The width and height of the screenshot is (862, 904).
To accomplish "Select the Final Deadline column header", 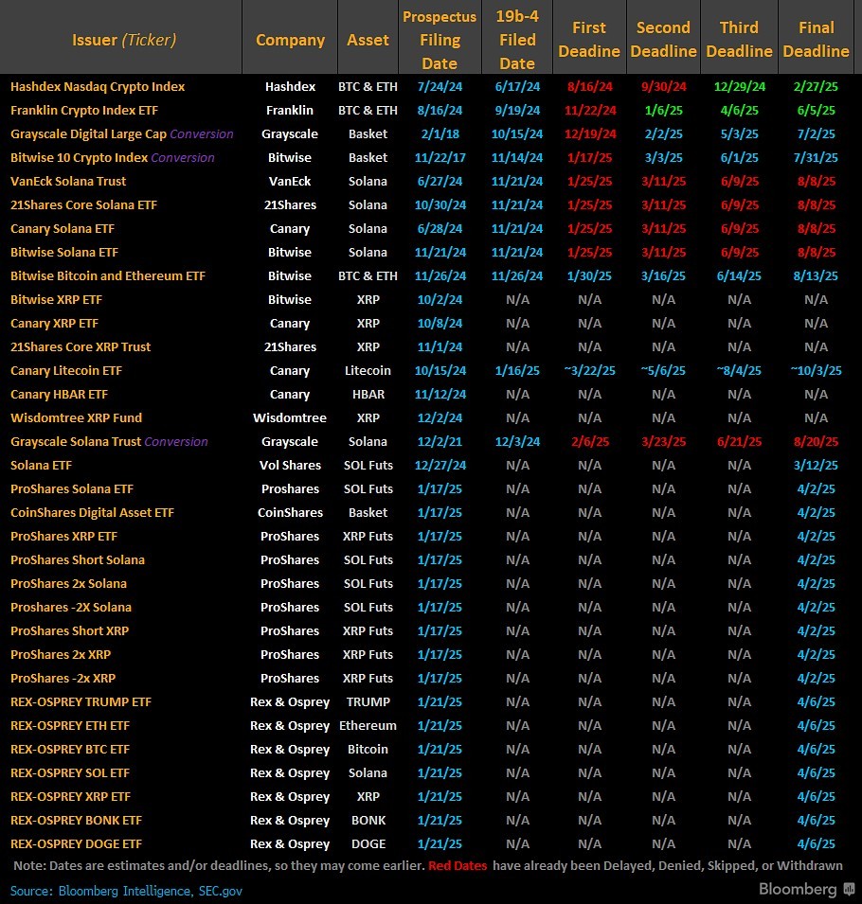I will tap(816, 40).
